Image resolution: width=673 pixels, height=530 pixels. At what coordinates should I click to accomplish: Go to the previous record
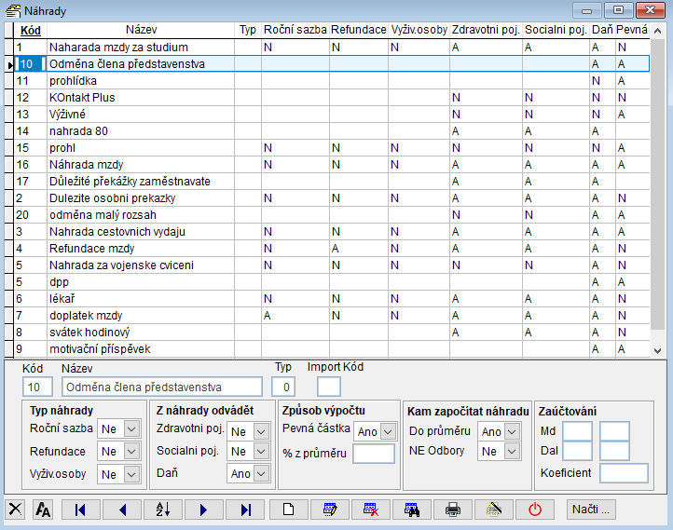tap(122, 510)
